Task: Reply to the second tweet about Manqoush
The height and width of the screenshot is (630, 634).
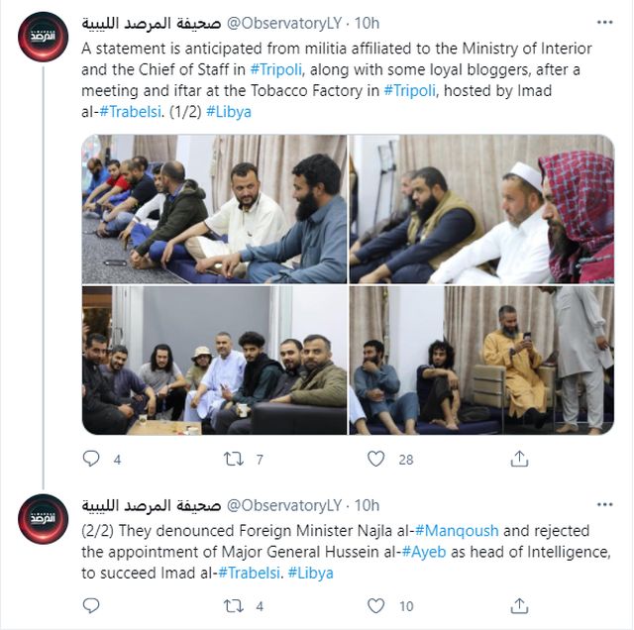Action: [91, 605]
